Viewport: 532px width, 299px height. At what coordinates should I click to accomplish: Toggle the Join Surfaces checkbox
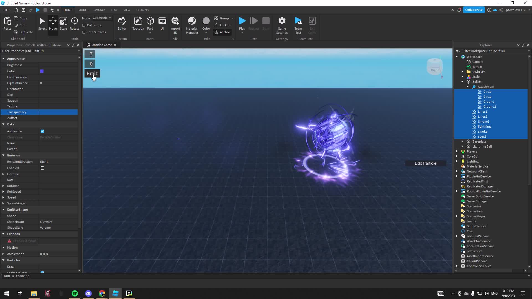tap(84, 32)
